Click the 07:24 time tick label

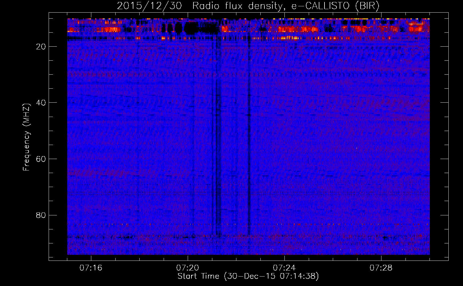284,268
